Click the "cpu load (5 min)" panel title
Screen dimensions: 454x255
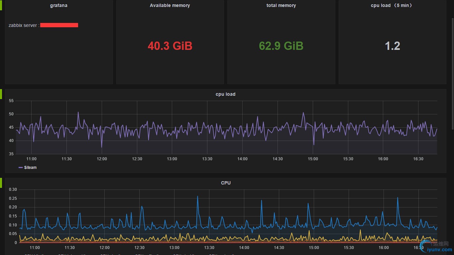(392, 5)
